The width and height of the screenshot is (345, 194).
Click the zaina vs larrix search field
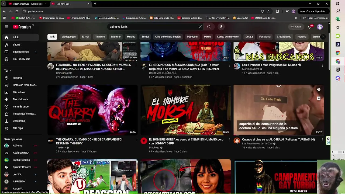click(x=153, y=27)
